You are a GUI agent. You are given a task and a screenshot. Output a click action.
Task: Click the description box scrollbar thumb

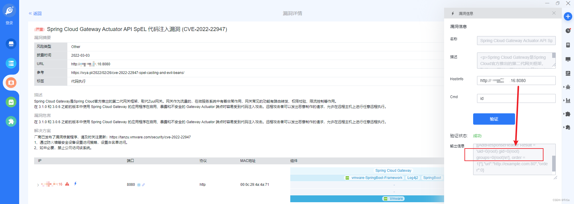click(554, 55)
